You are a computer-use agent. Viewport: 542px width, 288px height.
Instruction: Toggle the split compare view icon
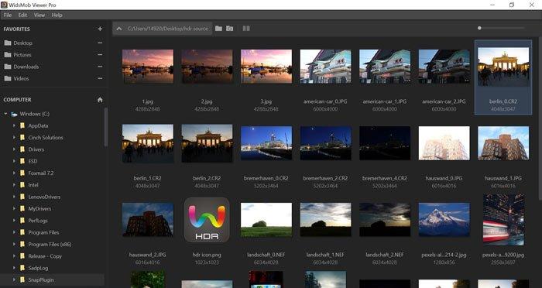246,29
